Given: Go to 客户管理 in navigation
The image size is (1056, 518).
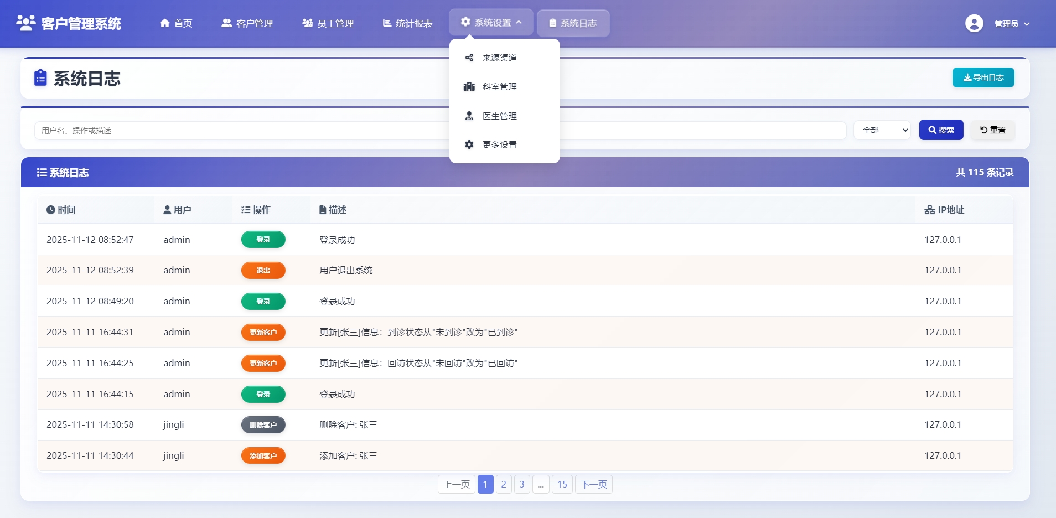Looking at the screenshot, I should tap(247, 23).
